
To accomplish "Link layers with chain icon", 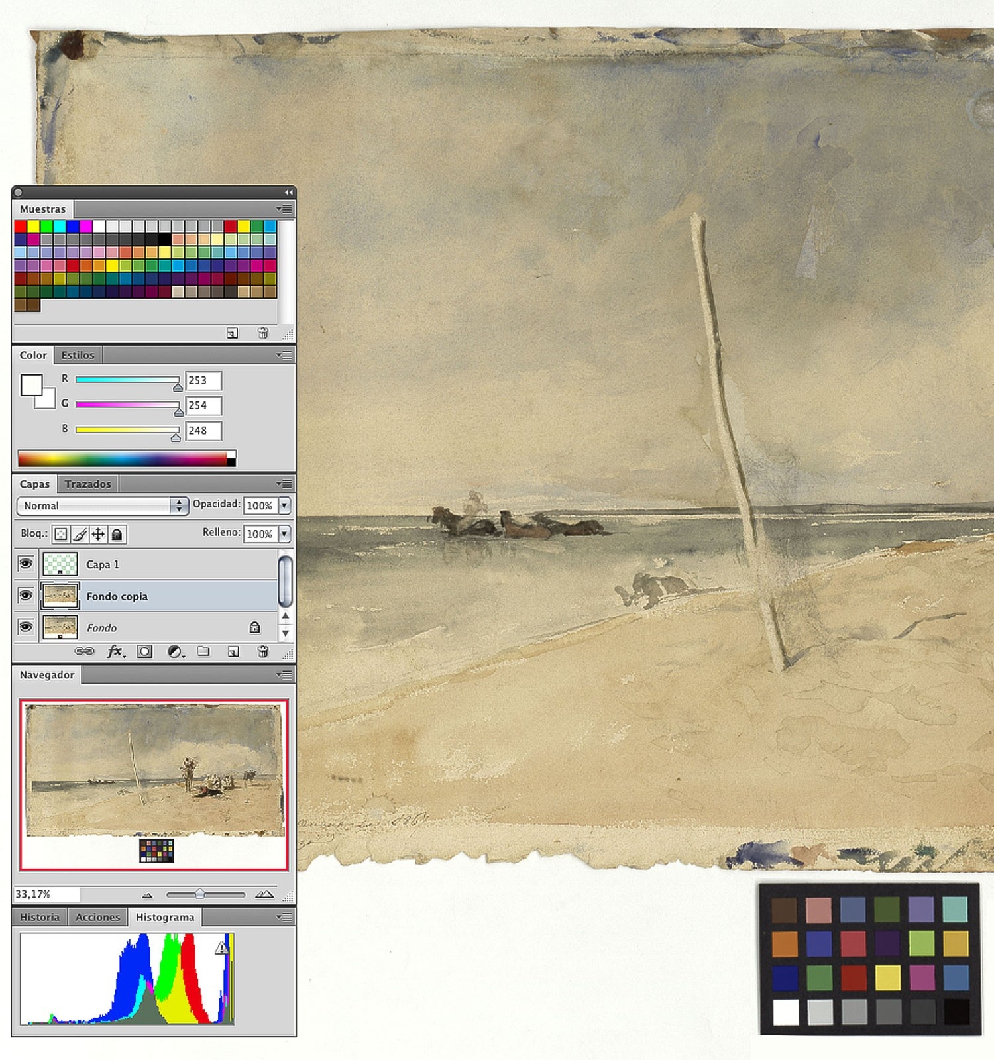I will [x=84, y=651].
